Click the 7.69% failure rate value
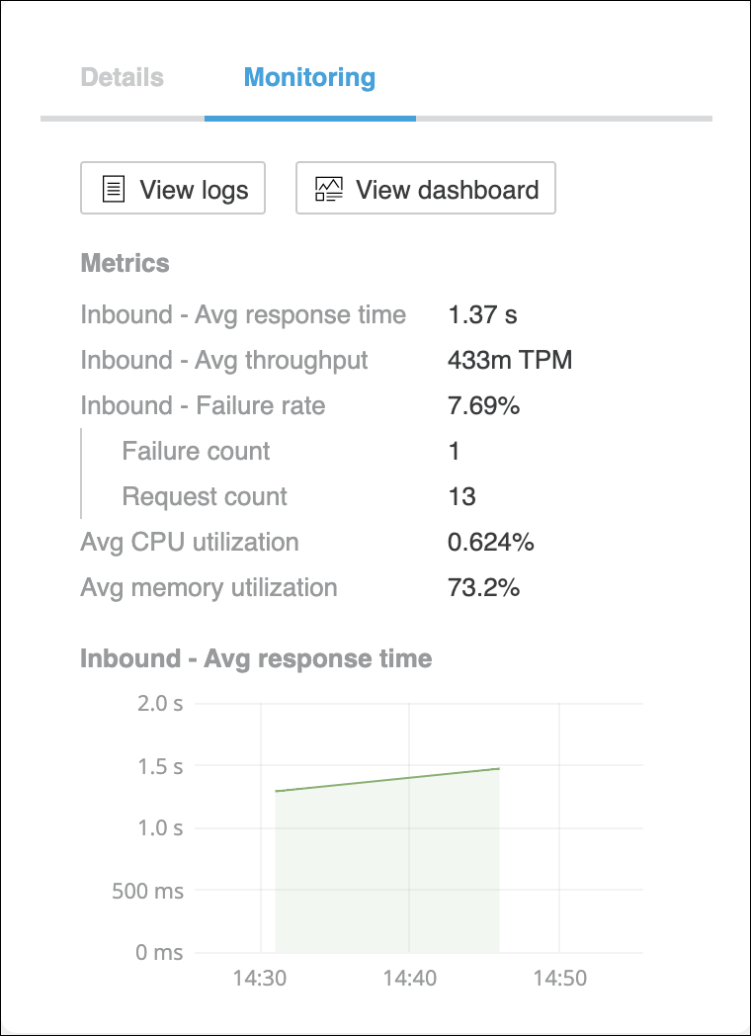The width and height of the screenshot is (751, 1036). (484, 405)
